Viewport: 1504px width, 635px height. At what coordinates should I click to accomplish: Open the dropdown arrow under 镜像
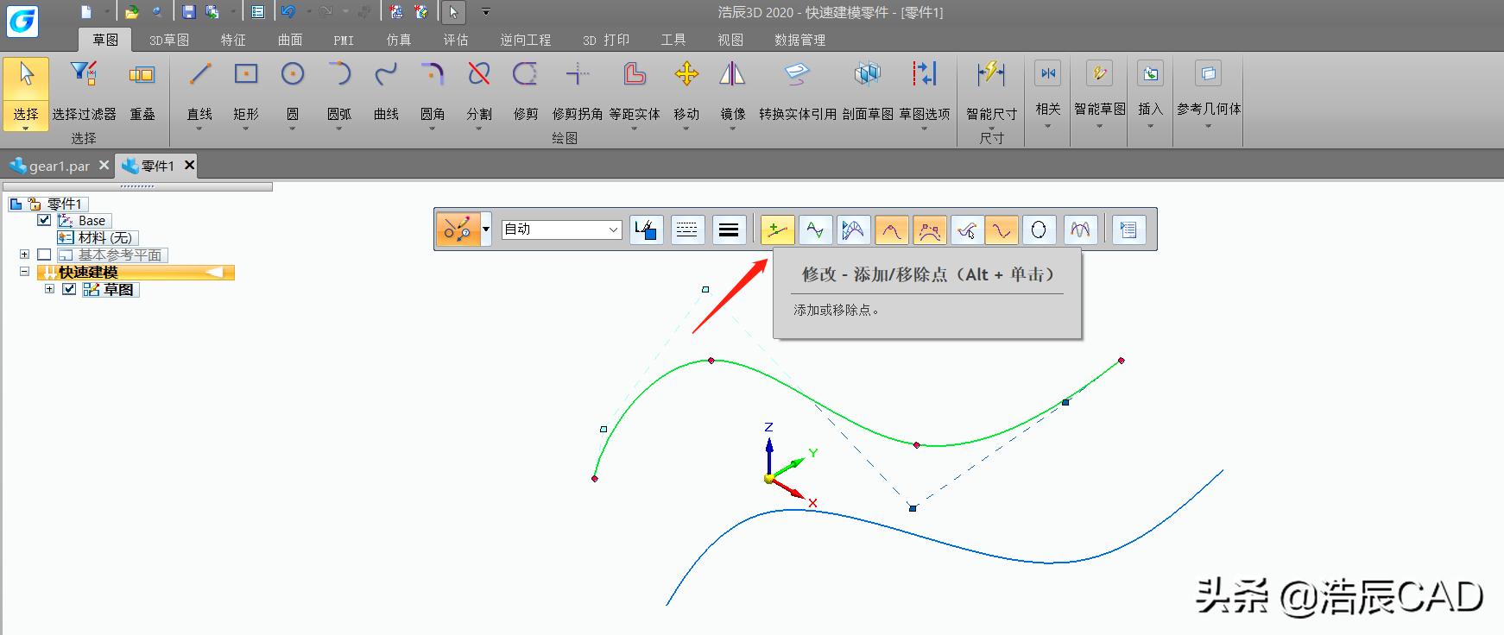tap(732, 129)
